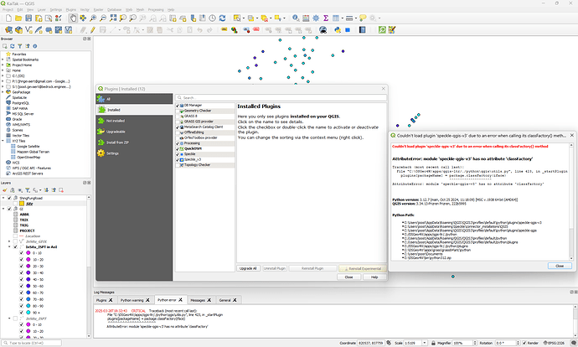The width and height of the screenshot is (578, 347).
Task: Close the plugin error dialog
Action: point(560,266)
